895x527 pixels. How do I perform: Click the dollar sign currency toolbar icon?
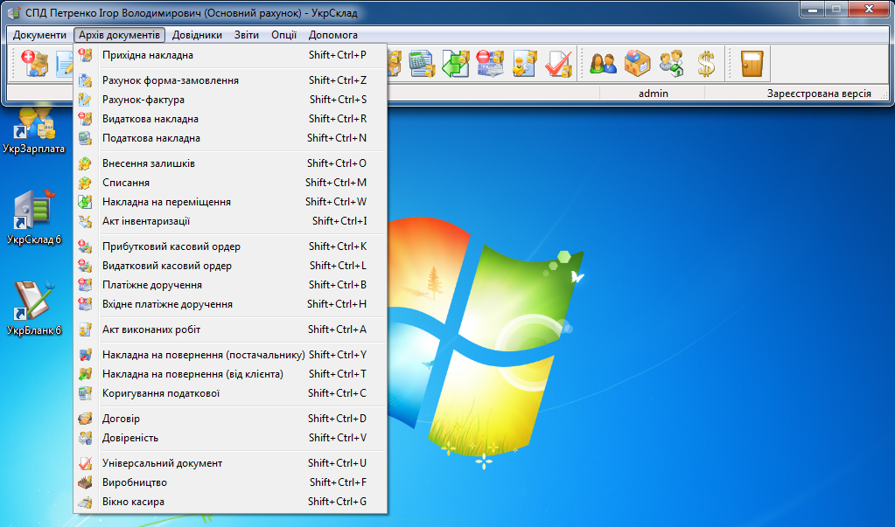(706, 64)
